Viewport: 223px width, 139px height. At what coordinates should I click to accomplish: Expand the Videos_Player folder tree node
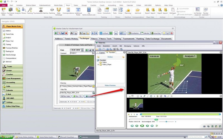tap(98, 65)
